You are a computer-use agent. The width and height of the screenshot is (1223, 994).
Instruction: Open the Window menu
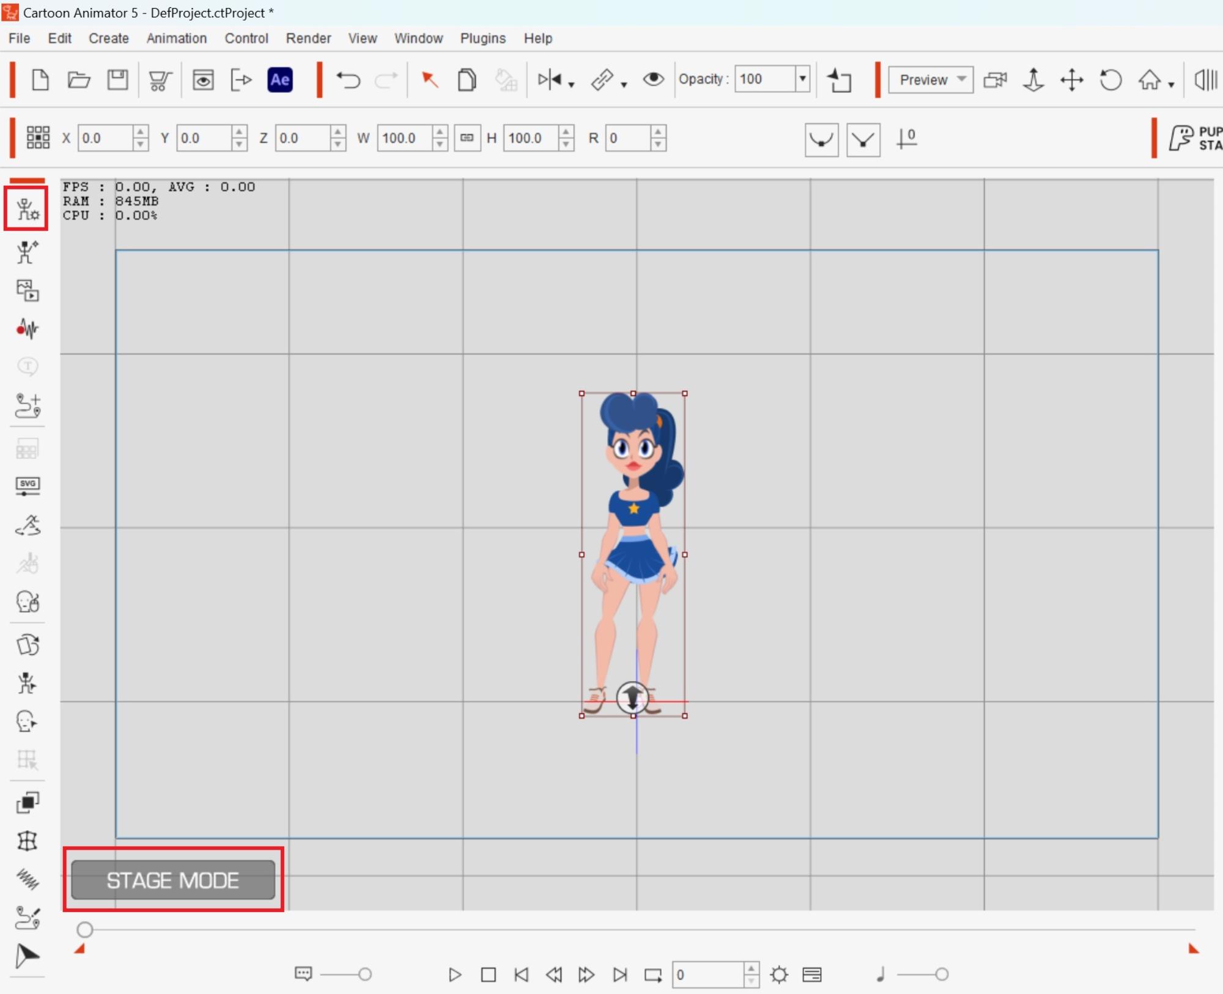click(x=418, y=38)
